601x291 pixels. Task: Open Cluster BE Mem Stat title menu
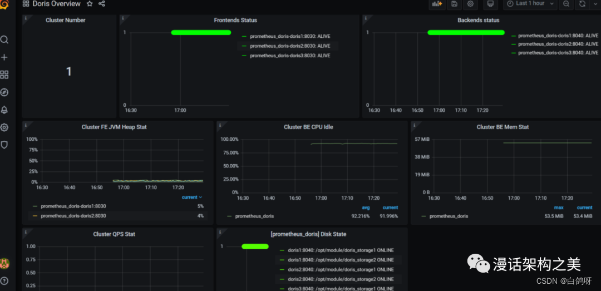(x=503, y=127)
